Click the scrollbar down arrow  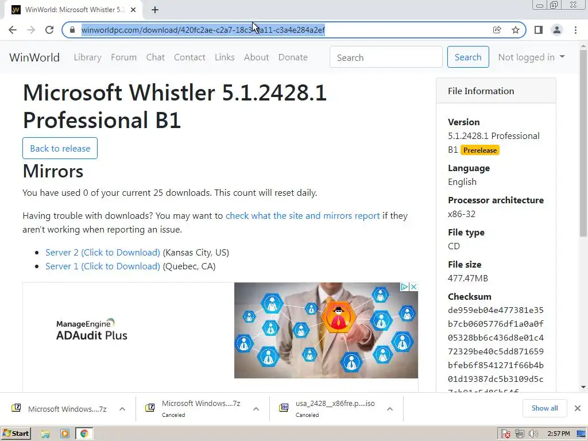click(583, 387)
